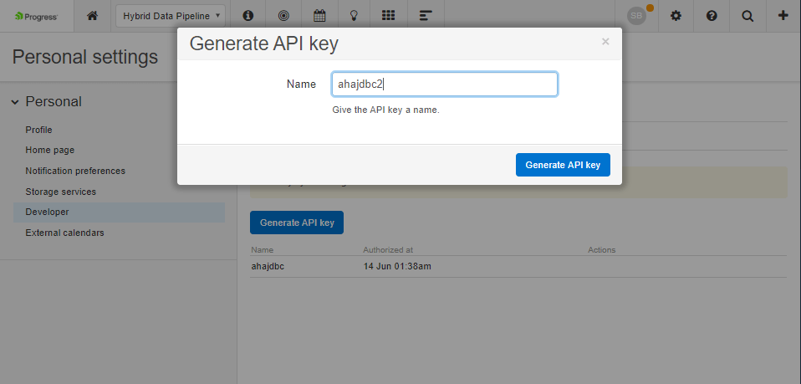Open the settings gear icon

click(676, 15)
